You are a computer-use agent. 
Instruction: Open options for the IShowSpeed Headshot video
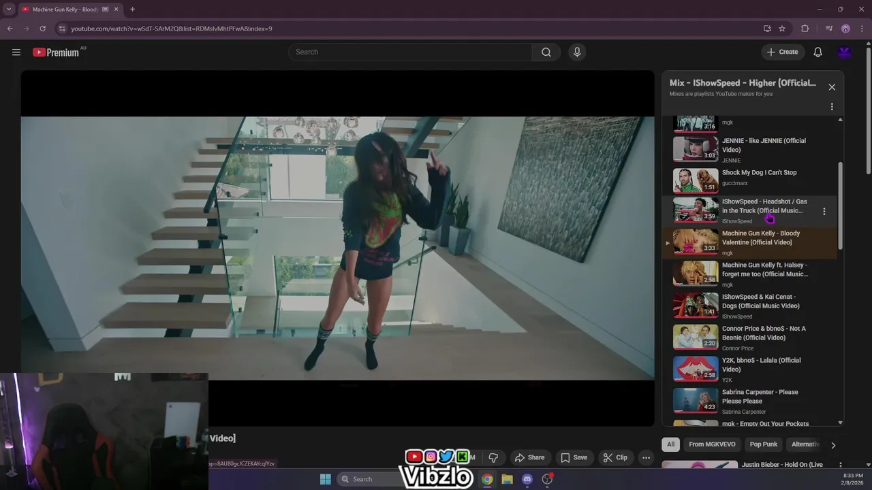coord(824,212)
